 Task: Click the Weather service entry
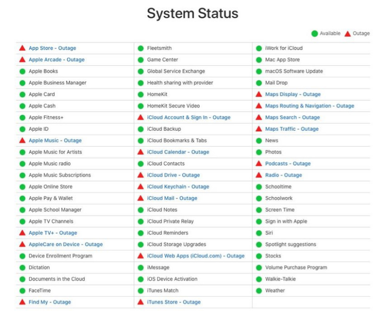275,291
